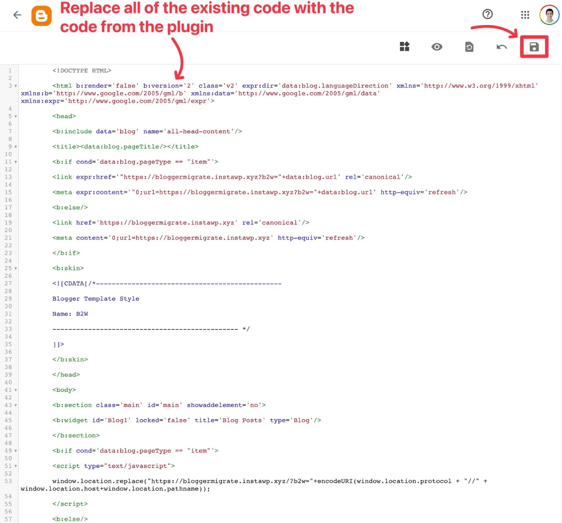Click the 'Name: B2W' line
Image resolution: width=562 pixels, height=523 pixels.
tap(70, 314)
